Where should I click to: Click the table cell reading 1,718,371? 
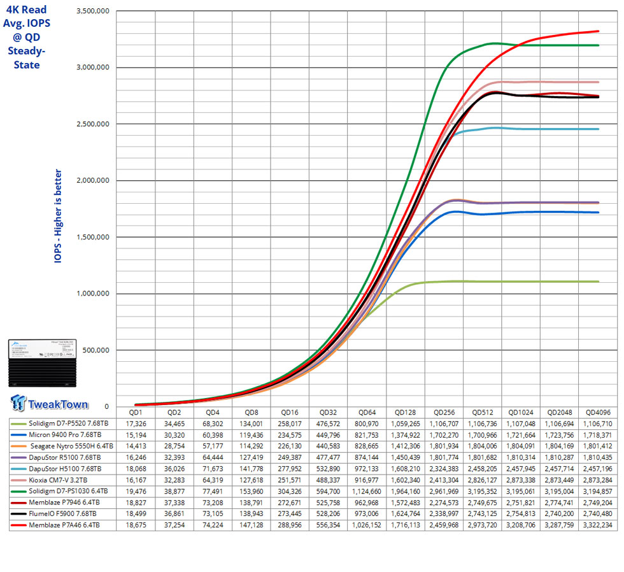click(598, 435)
